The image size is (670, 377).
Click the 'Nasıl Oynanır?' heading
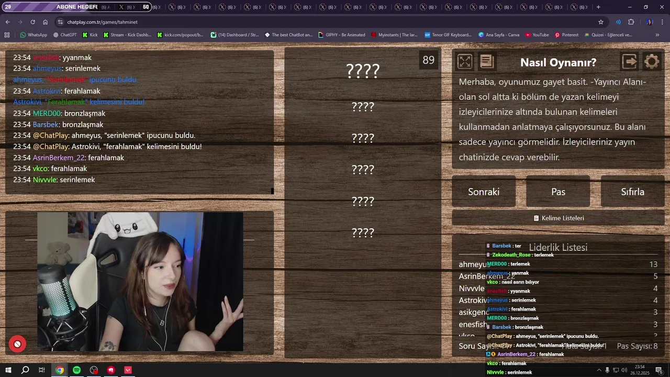tap(558, 62)
